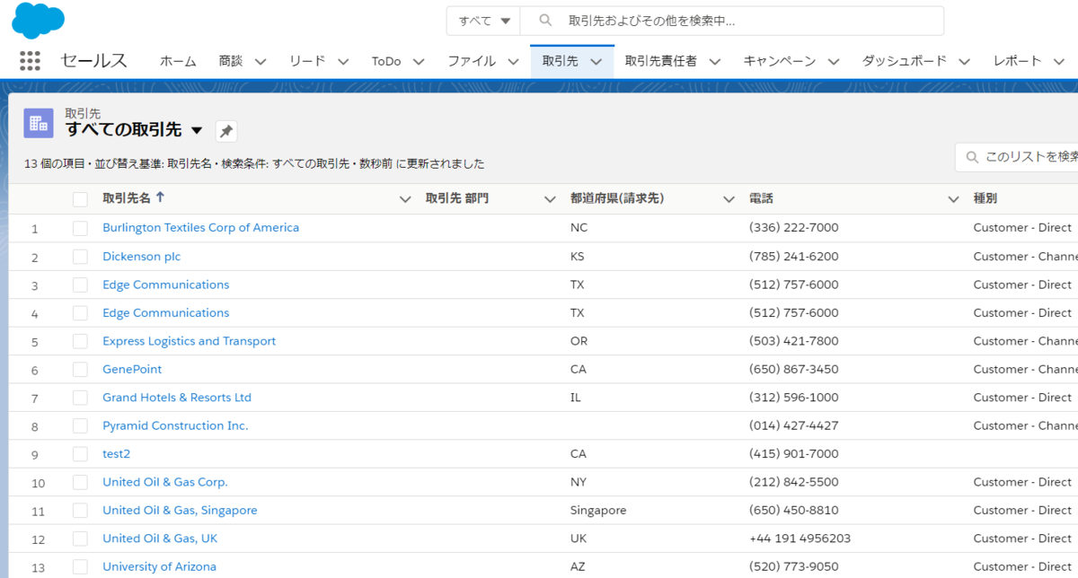Viewport: 1078px width, 578px height.
Task: Open 電話 column options chevron
Action: click(x=953, y=199)
